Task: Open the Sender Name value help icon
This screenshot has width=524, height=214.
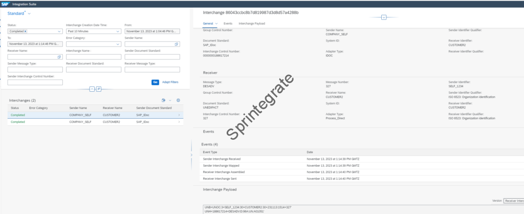Action: 177,44
